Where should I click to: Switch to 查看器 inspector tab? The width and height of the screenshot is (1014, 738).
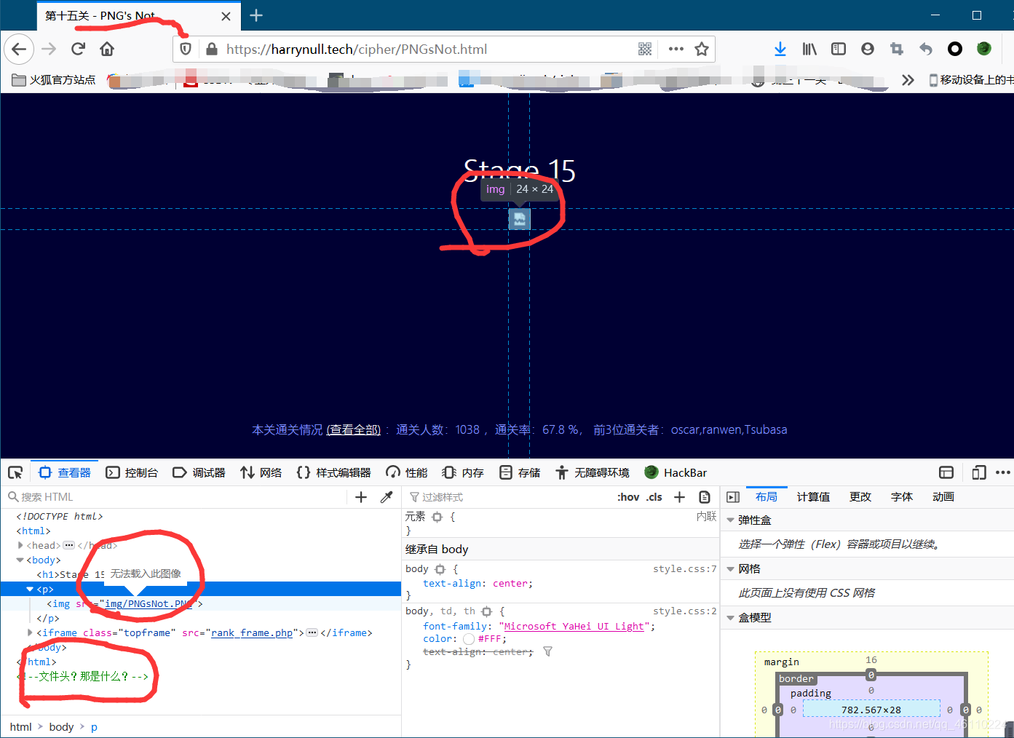[65, 472]
